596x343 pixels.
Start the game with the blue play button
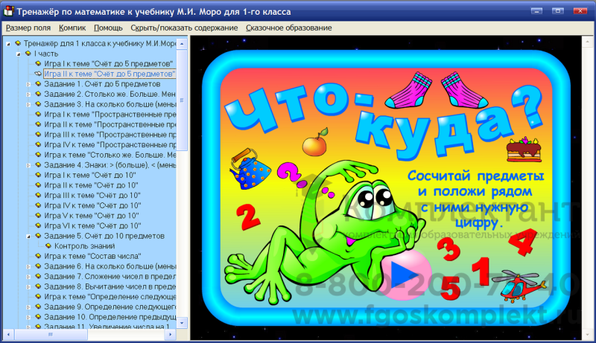coord(404,274)
